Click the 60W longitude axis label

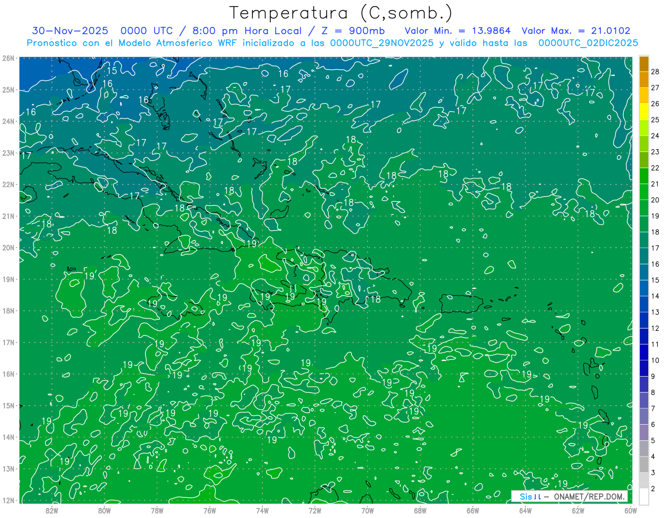(630, 510)
